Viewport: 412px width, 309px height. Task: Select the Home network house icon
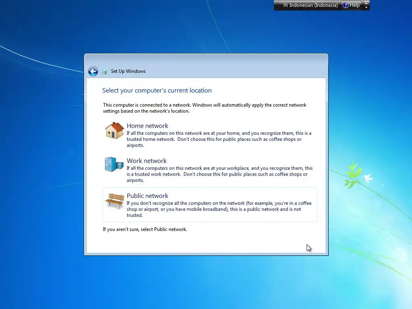pos(114,130)
